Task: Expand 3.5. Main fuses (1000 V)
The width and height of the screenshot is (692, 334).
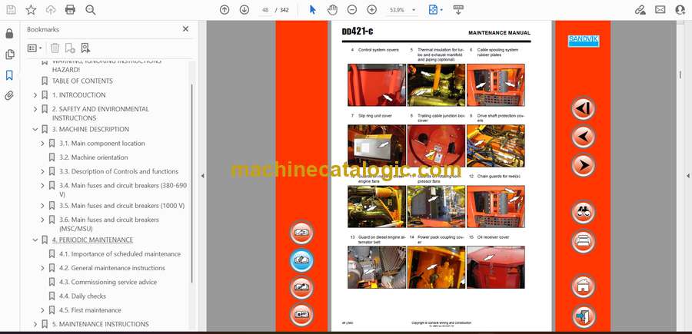Action: [x=42, y=206]
